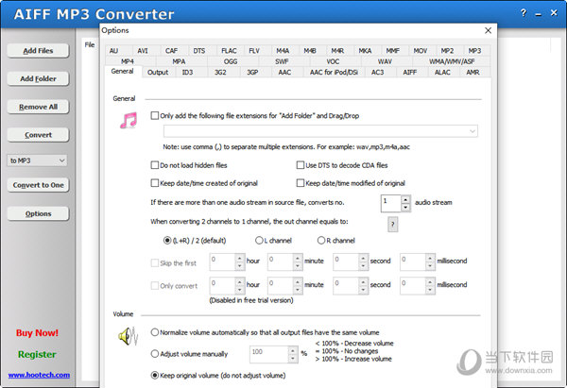Screen dimensions: 567x388
Task: Open the AAC for iPod/DSi tab
Action: tap(334, 73)
